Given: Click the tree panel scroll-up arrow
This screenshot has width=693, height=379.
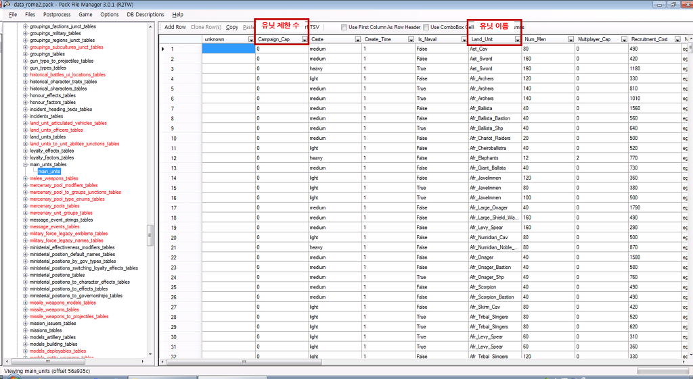Looking at the screenshot, I should pyautogui.click(x=150, y=26).
